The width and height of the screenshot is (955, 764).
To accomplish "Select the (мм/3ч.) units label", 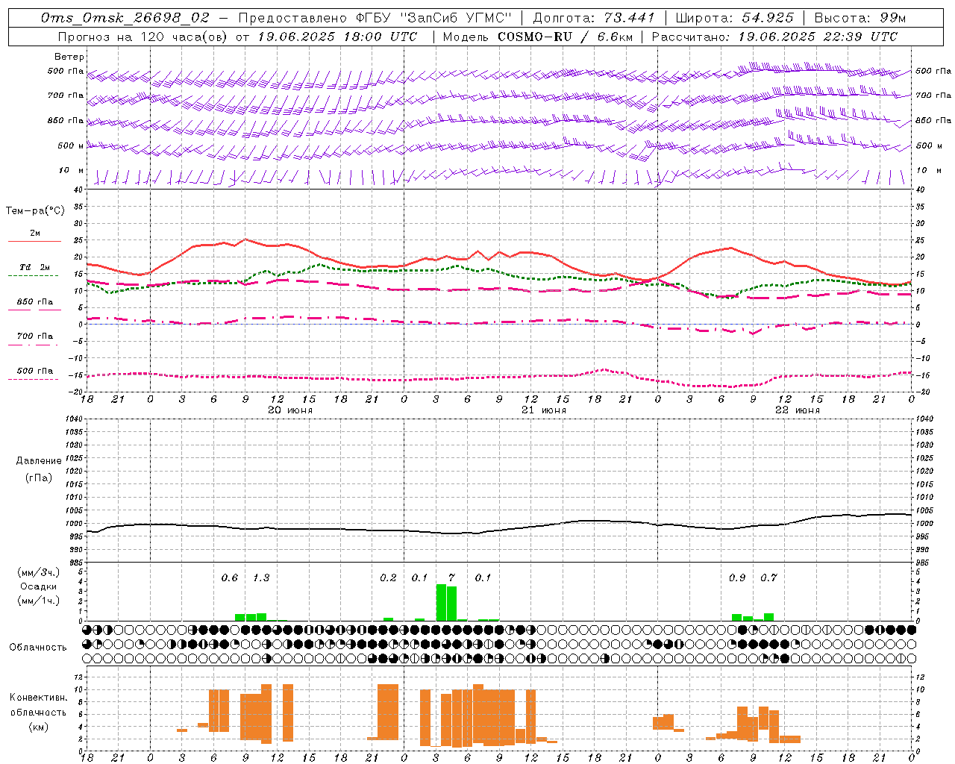I will [39, 572].
